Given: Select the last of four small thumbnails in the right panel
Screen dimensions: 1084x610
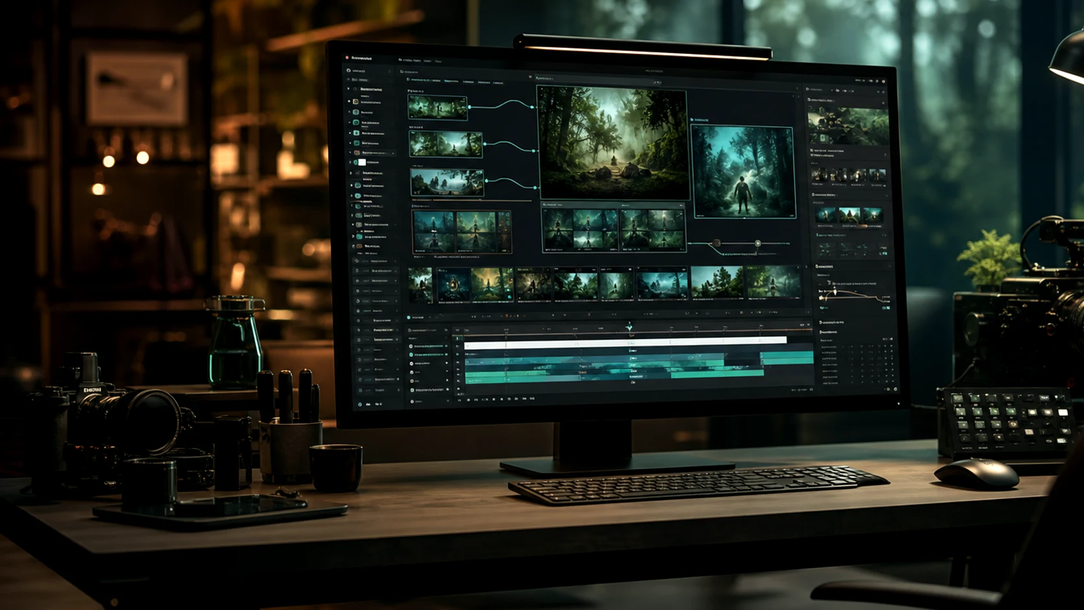Looking at the screenshot, I should tap(878, 174).
